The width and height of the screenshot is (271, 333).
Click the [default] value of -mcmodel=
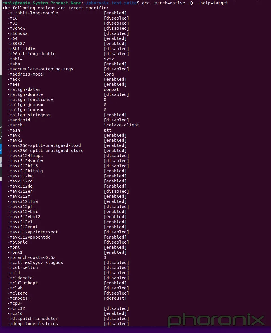click(115, 298)
